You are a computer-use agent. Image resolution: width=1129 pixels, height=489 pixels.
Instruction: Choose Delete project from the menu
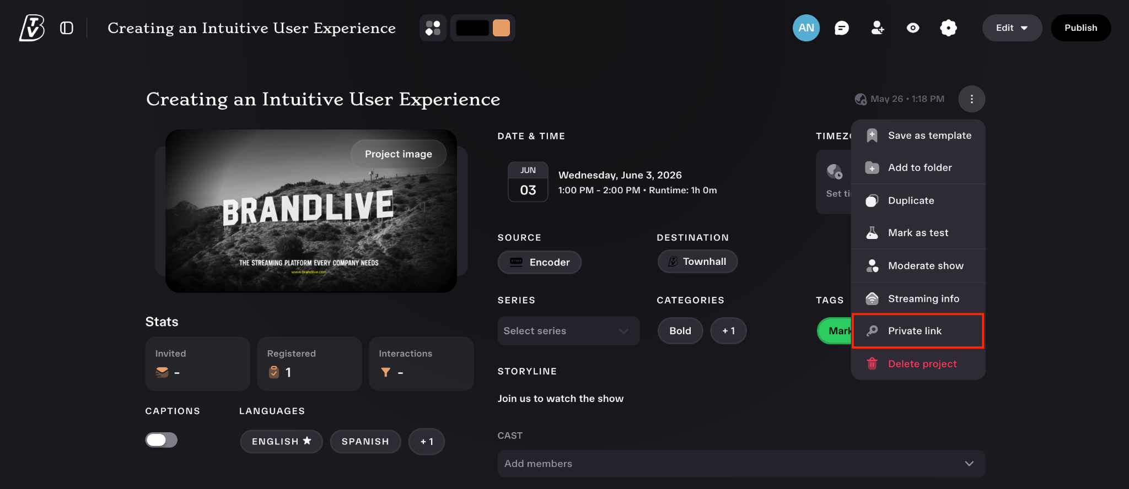(918, 364)
